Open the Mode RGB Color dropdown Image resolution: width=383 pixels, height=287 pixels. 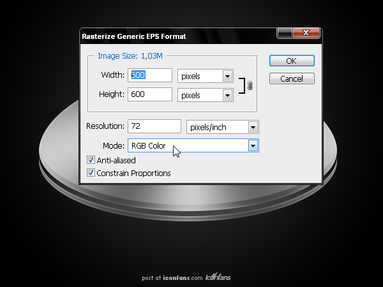[193, 145]
